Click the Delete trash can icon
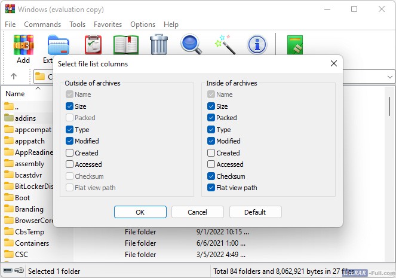This screenshot has width=396, height=278. pyautogui.click(x=159, y=45)
